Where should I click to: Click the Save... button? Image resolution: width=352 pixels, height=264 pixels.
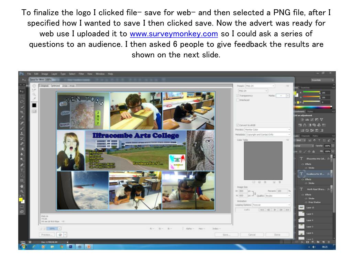(x=227, y=235)
